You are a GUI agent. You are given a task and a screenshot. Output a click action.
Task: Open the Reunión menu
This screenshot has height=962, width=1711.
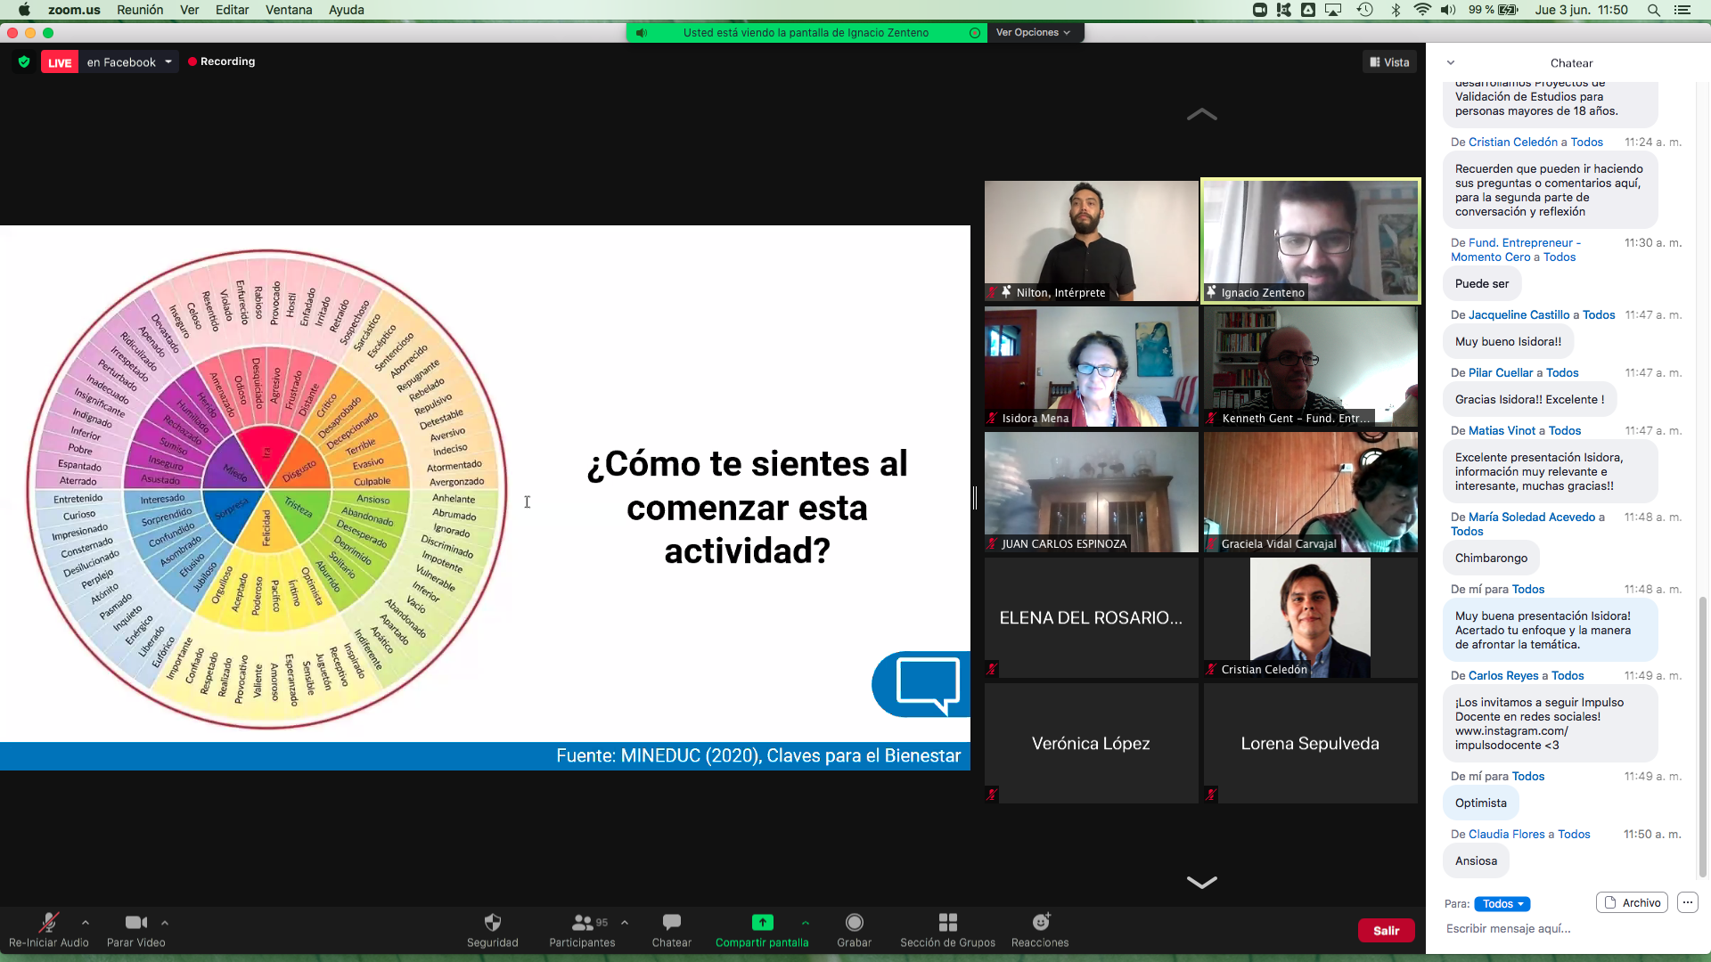[140, 10]
